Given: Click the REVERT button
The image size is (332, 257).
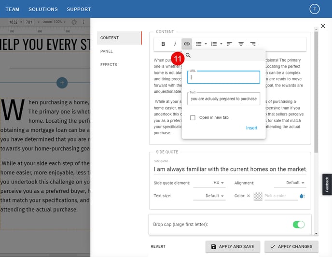Looking at the screenshot, I should pyautogui.click(x=158, y=246).
